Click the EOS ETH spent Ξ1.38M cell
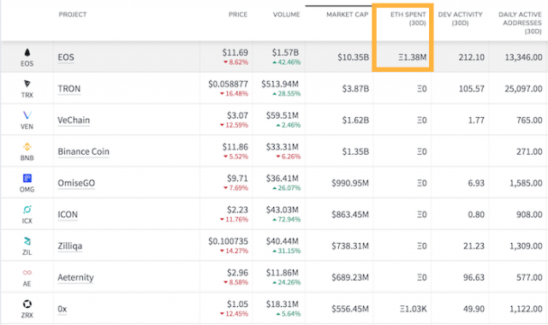 (x=413, y=57)
